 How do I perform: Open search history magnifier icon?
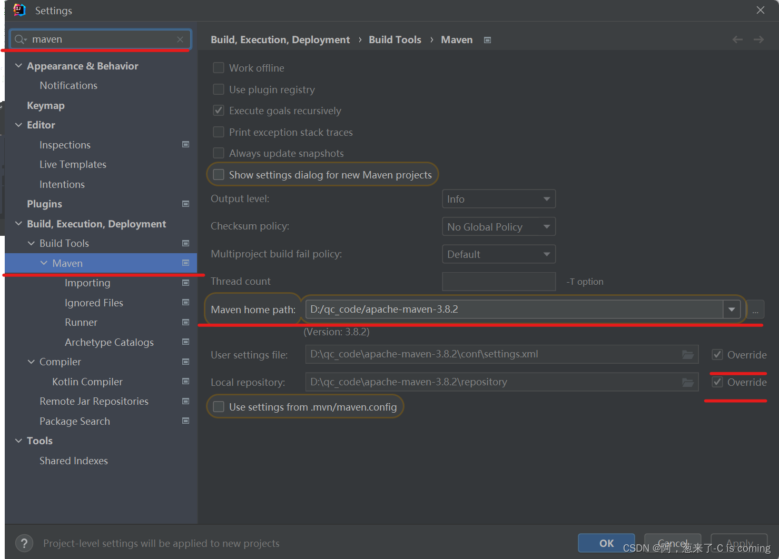click(x=21, y=39)
